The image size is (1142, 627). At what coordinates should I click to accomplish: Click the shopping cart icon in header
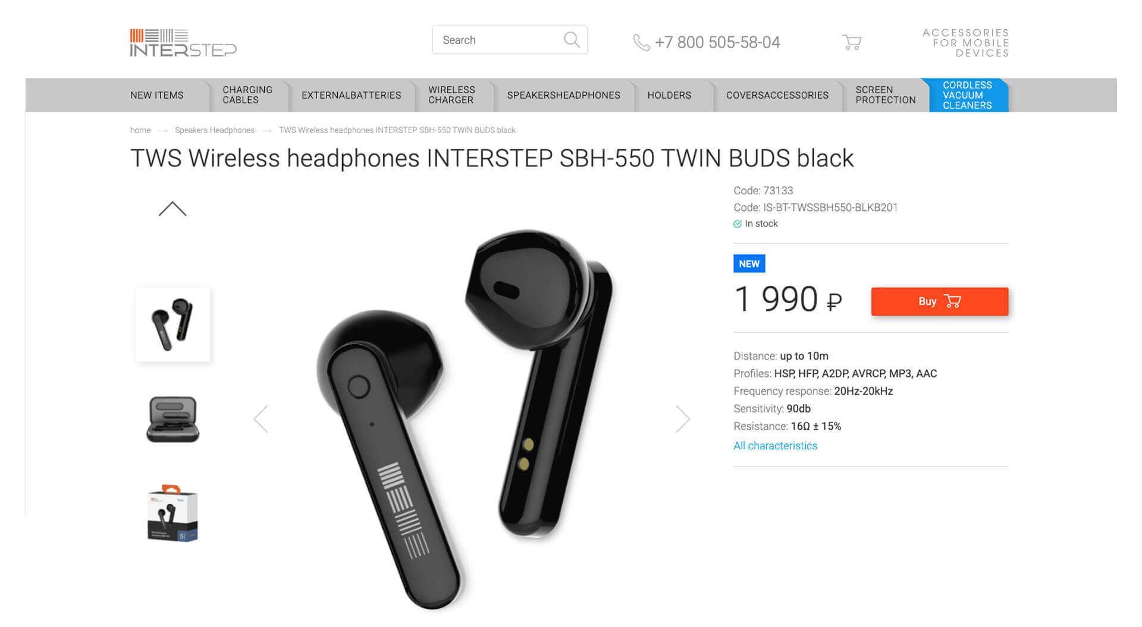(x=852, y=42)
